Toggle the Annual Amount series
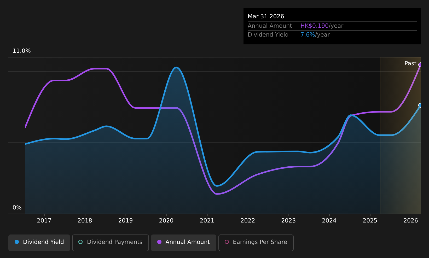The width and height of the screenshot is (429, 258). tap(184, 243)
